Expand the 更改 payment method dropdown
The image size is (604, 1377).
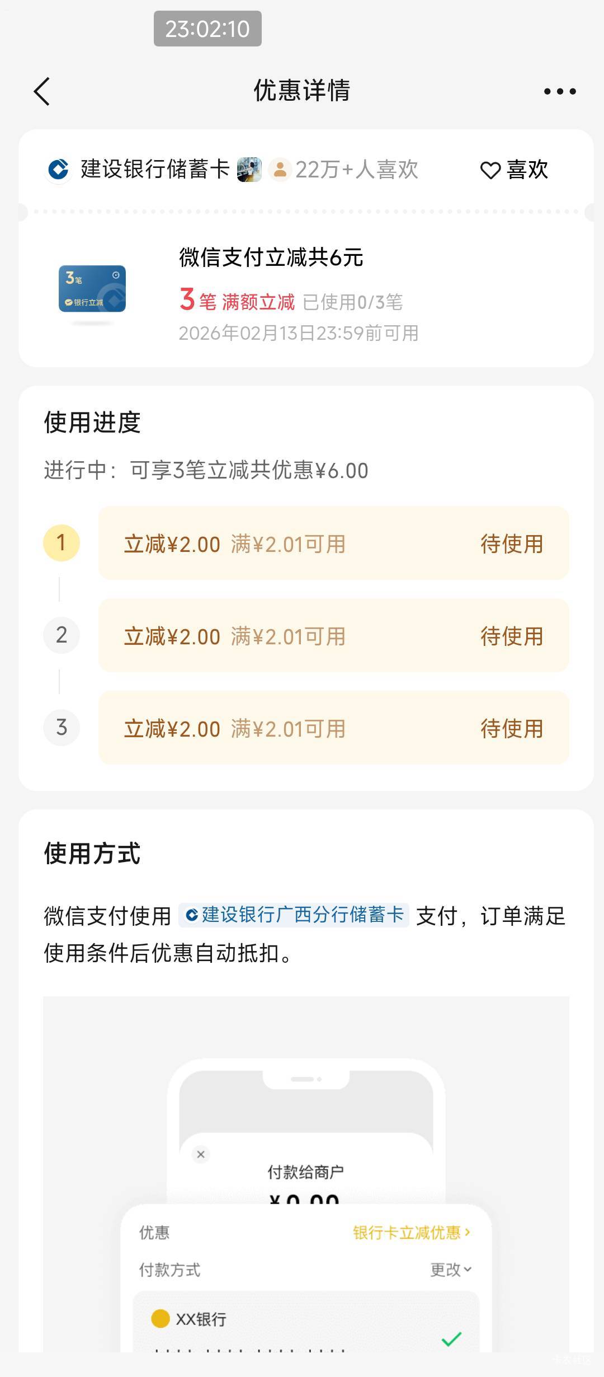[451, 1270]
